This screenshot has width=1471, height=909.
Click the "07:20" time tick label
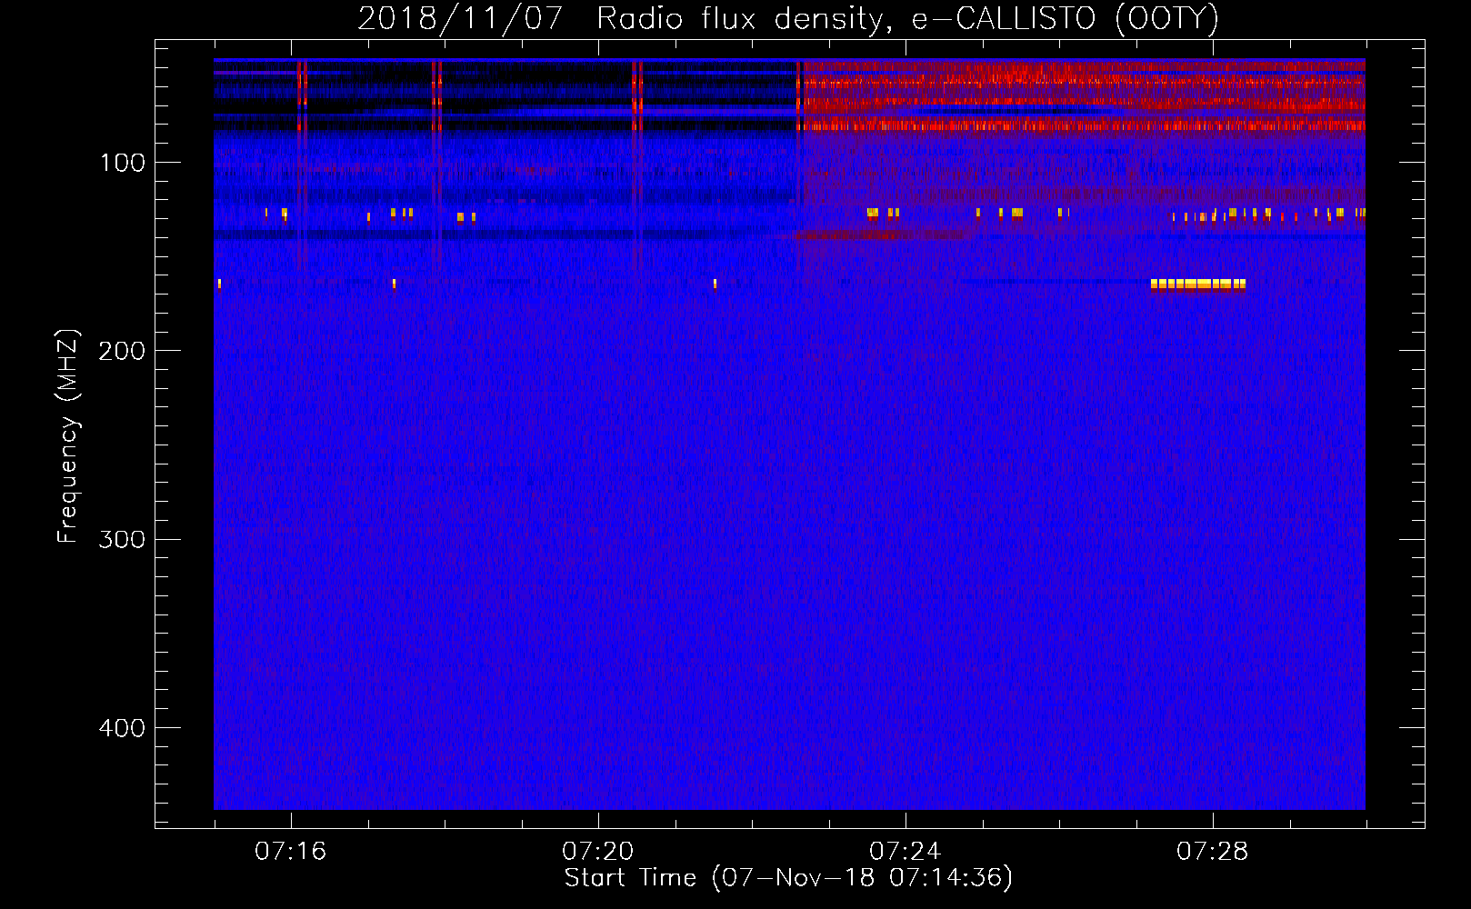point(598,852)
